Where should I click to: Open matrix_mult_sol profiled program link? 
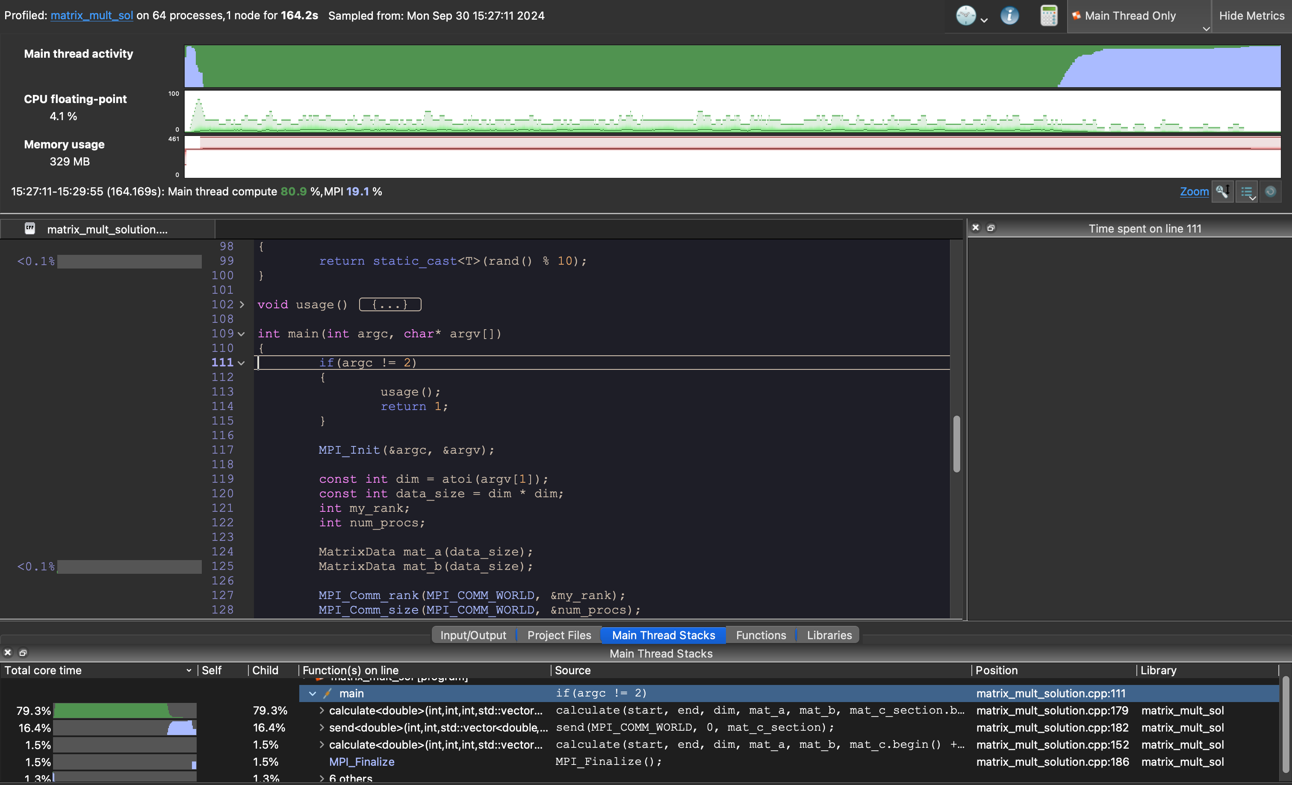pyautogui.click(x=92, y=16)
